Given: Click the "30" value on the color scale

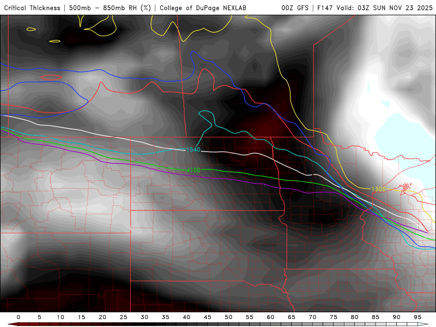Looking at the screenshot, I should click(x=144, y=317).
